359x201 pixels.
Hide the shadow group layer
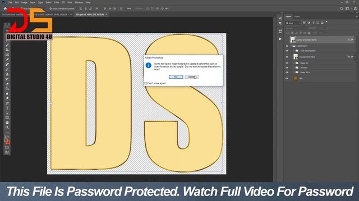287,68
